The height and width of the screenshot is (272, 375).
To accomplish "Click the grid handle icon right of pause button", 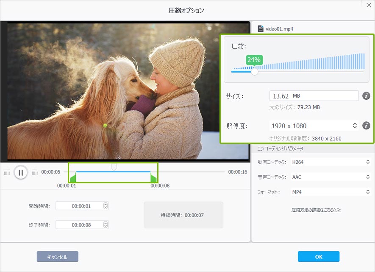I will coord(34,172).
